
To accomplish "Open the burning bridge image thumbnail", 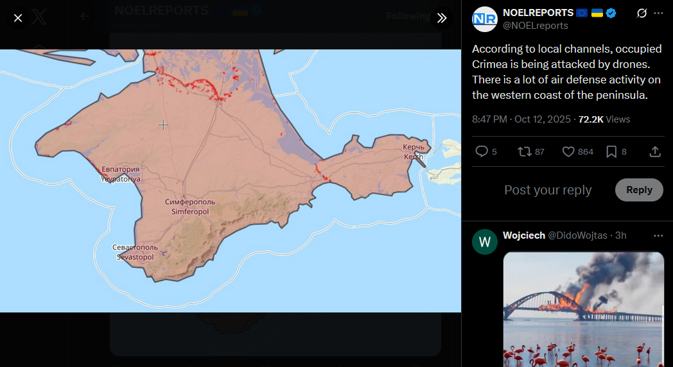I will pyautogui.click(x=583, y=309).
